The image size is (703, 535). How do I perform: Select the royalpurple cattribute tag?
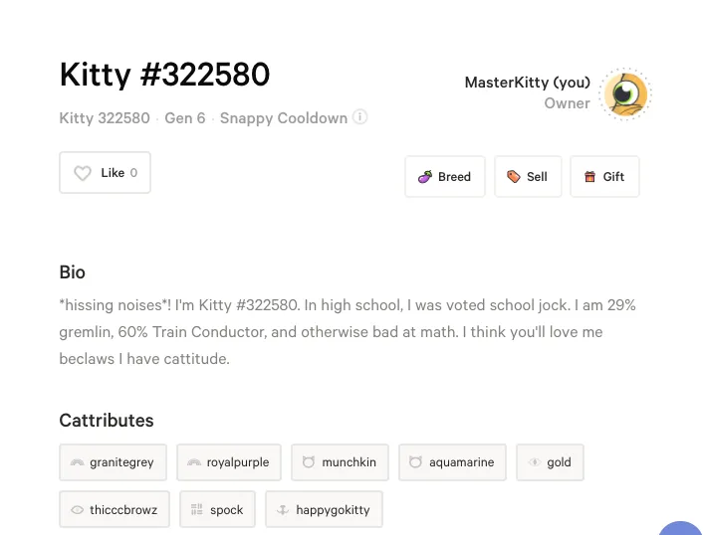(x=229, y=462)
